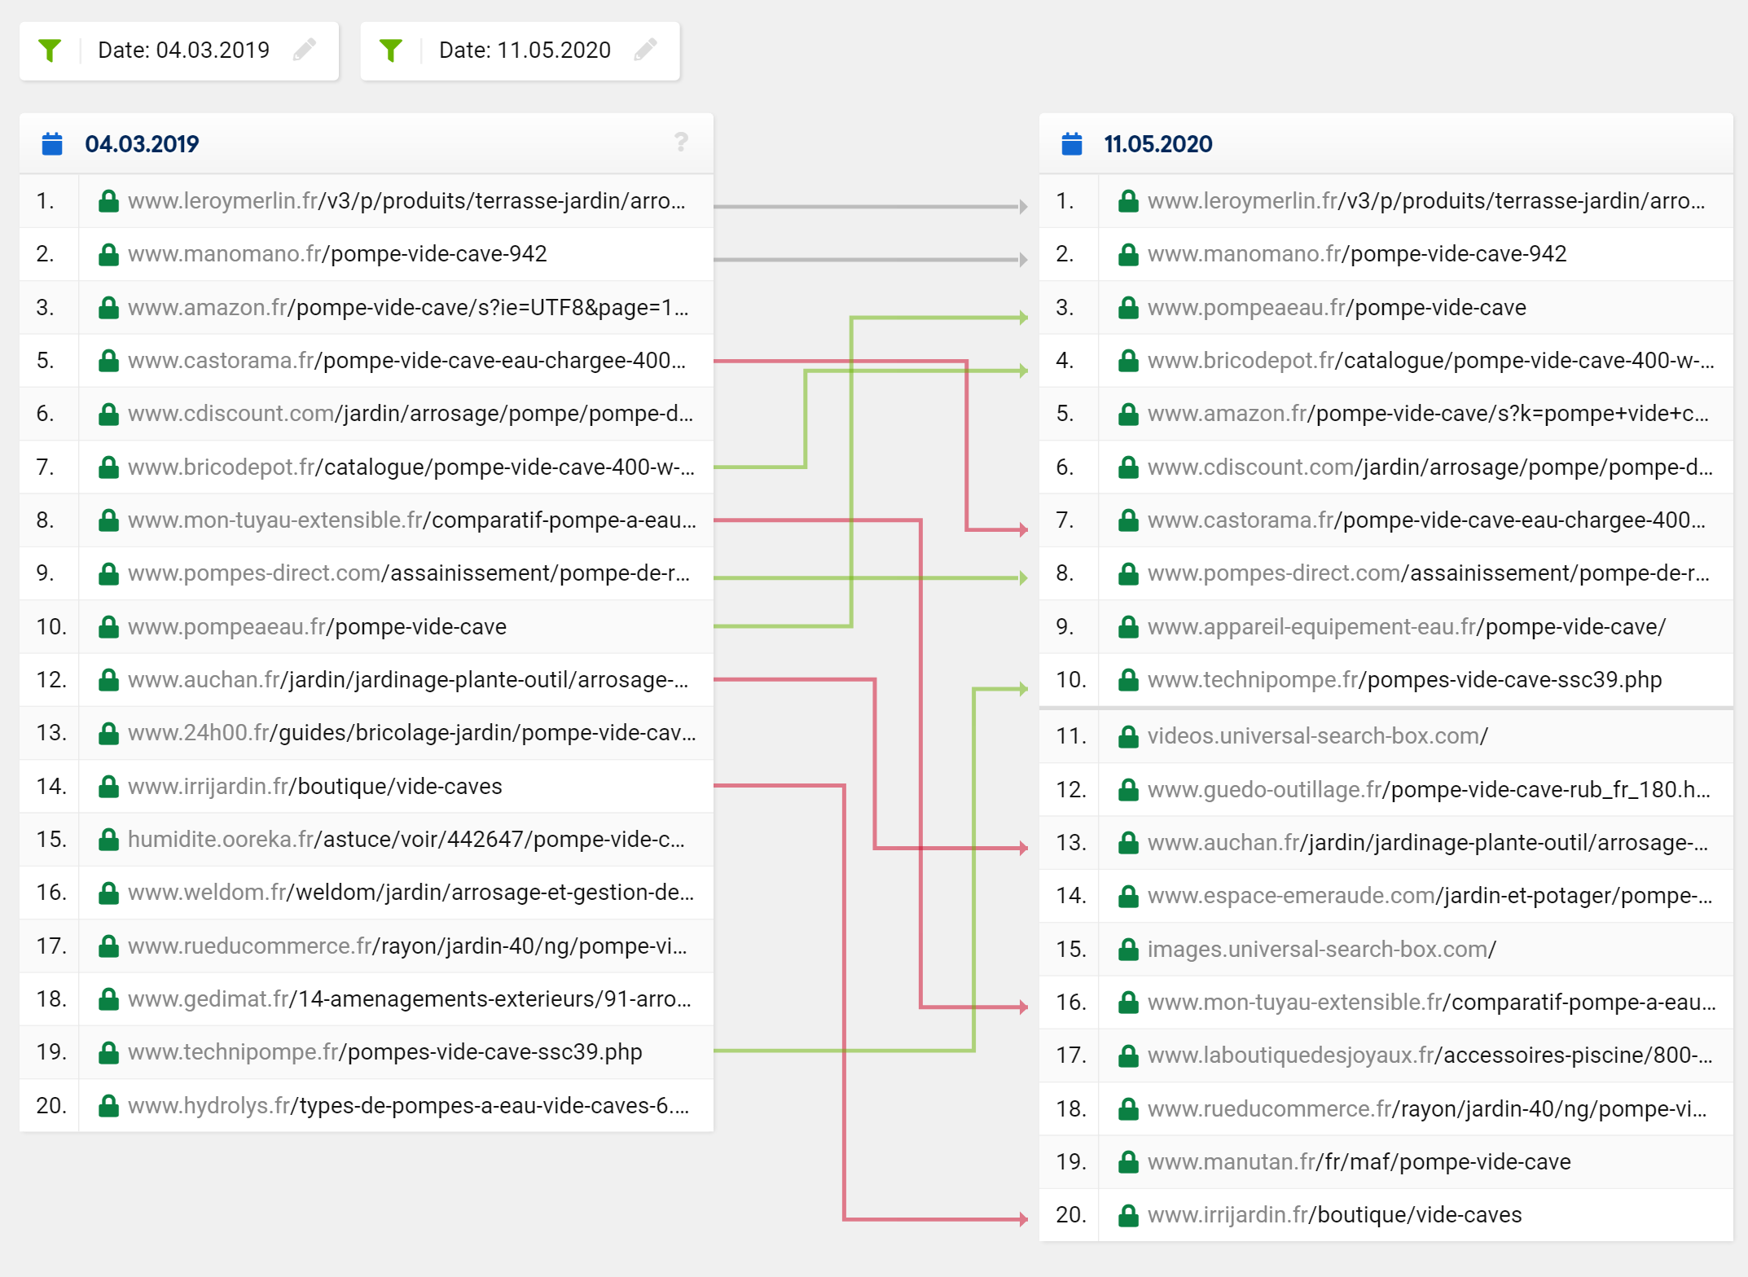Open auchan.fr URL ranked 12 in 2019

click(408, 680)
